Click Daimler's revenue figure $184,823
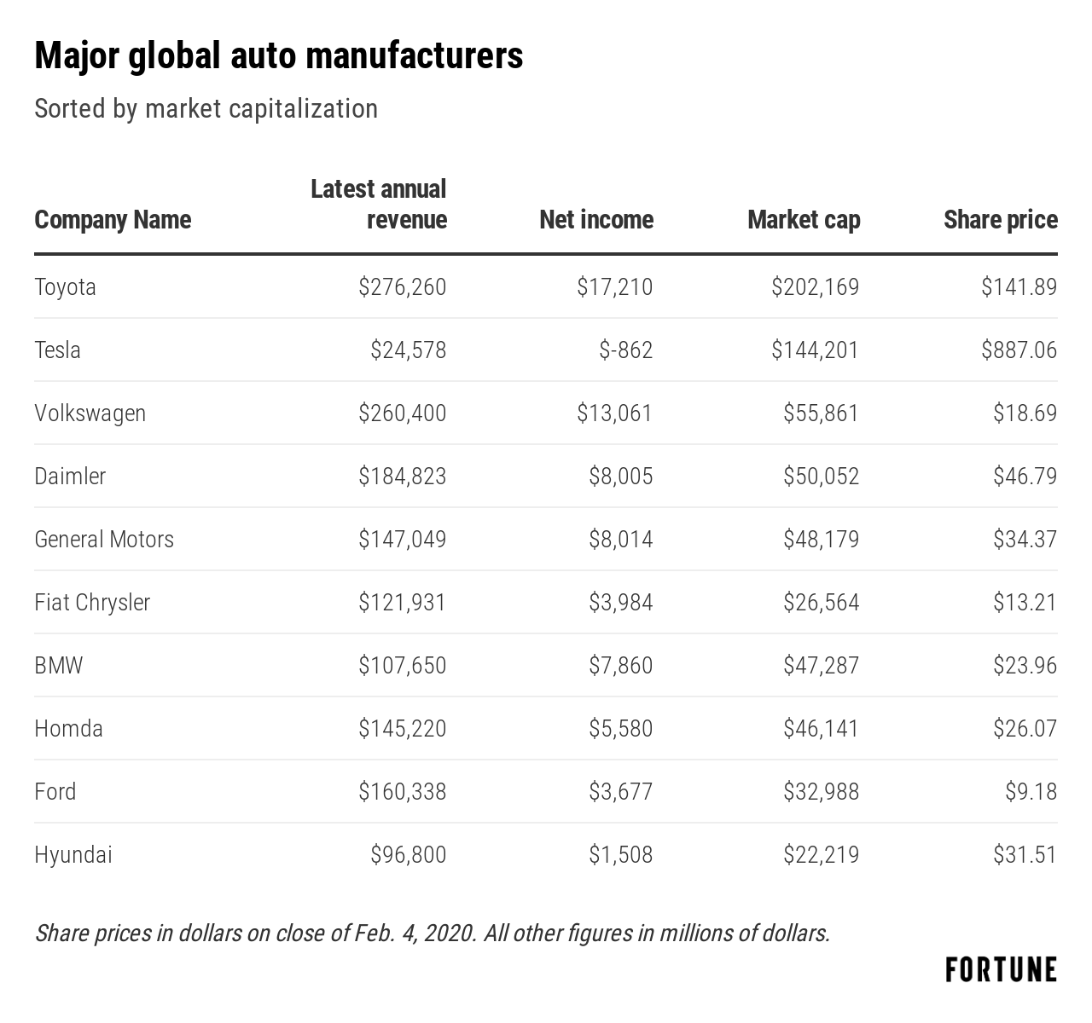Viewport: 1092px width, 1023px height. click(402, 477)
